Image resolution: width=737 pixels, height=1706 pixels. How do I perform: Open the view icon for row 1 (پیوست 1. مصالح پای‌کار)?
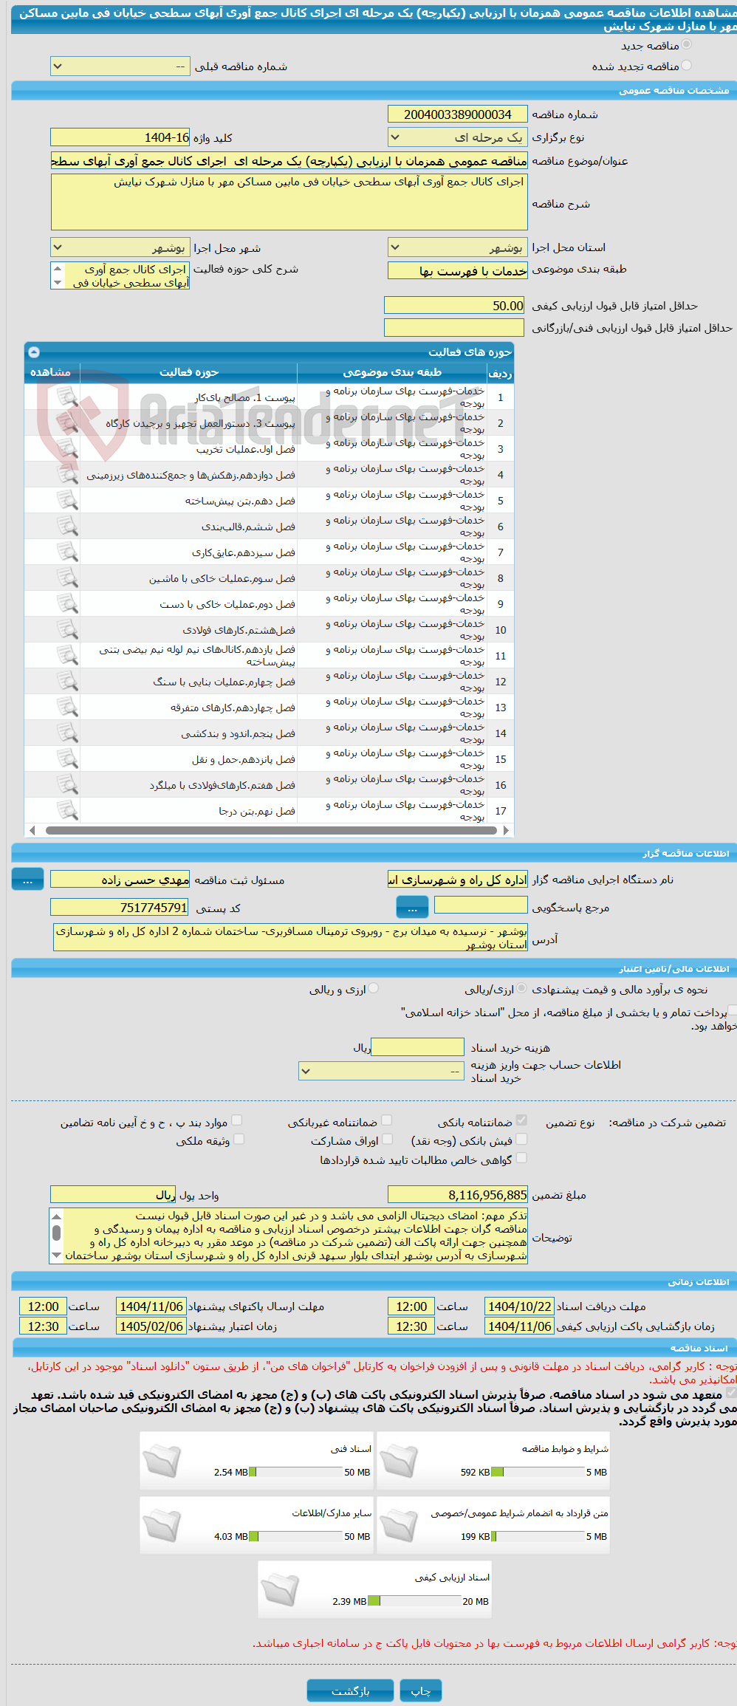(67, 397)
